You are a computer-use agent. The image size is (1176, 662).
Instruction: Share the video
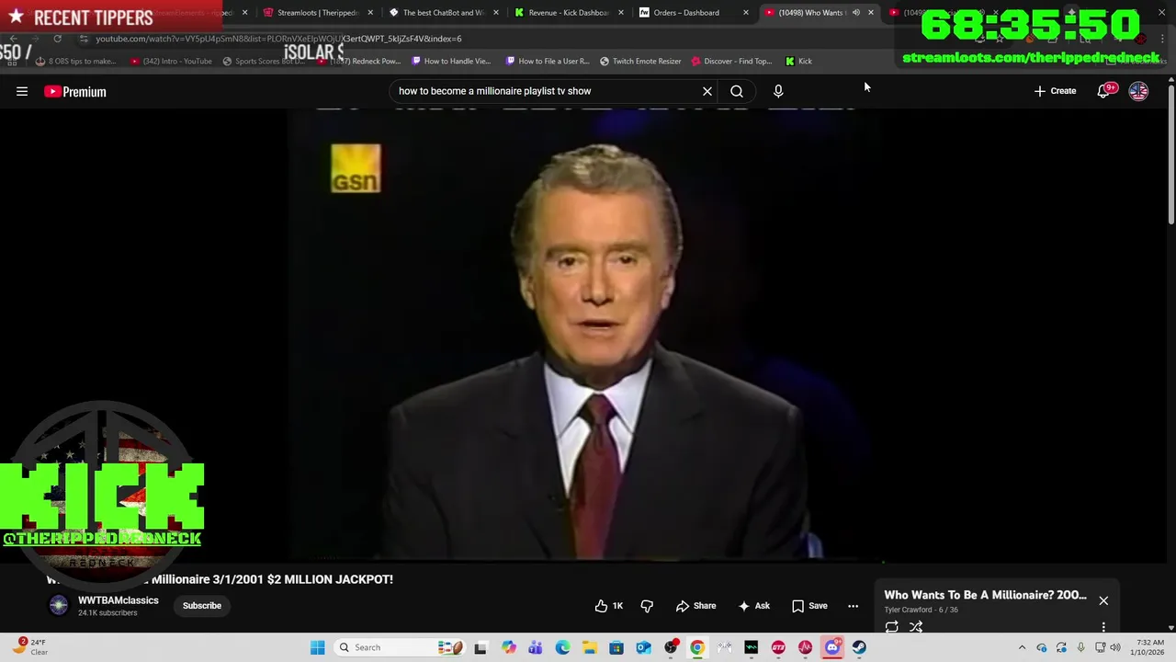click(695, 606)
